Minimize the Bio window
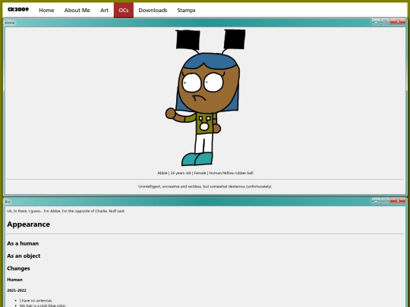 pos(376,200)
